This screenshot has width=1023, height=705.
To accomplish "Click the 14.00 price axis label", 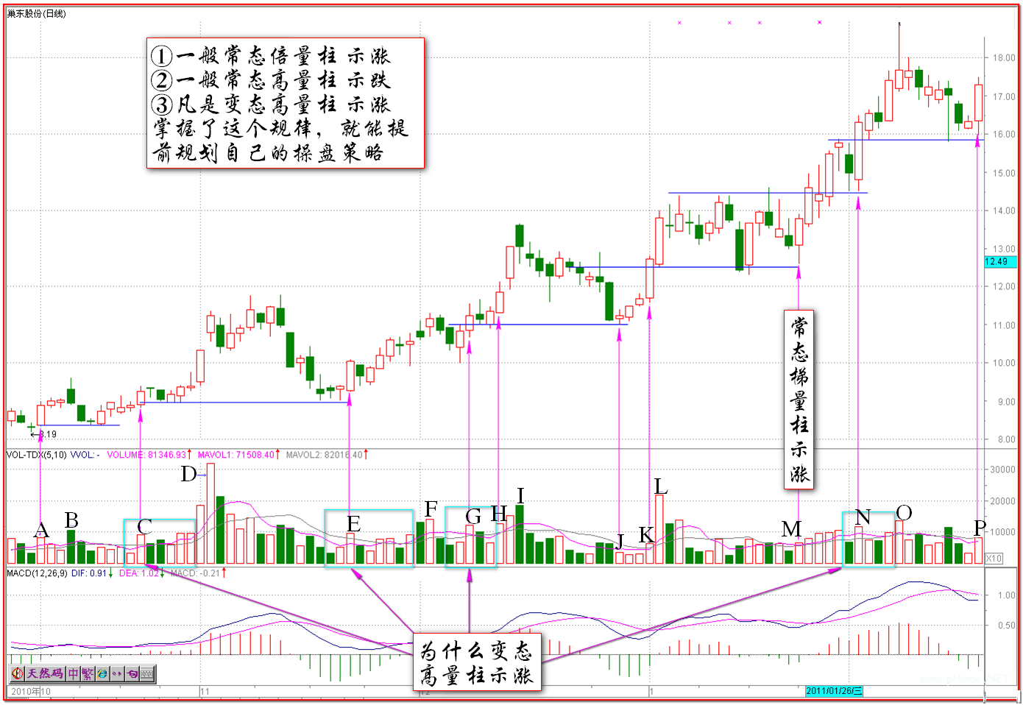I will (1004, 210).
